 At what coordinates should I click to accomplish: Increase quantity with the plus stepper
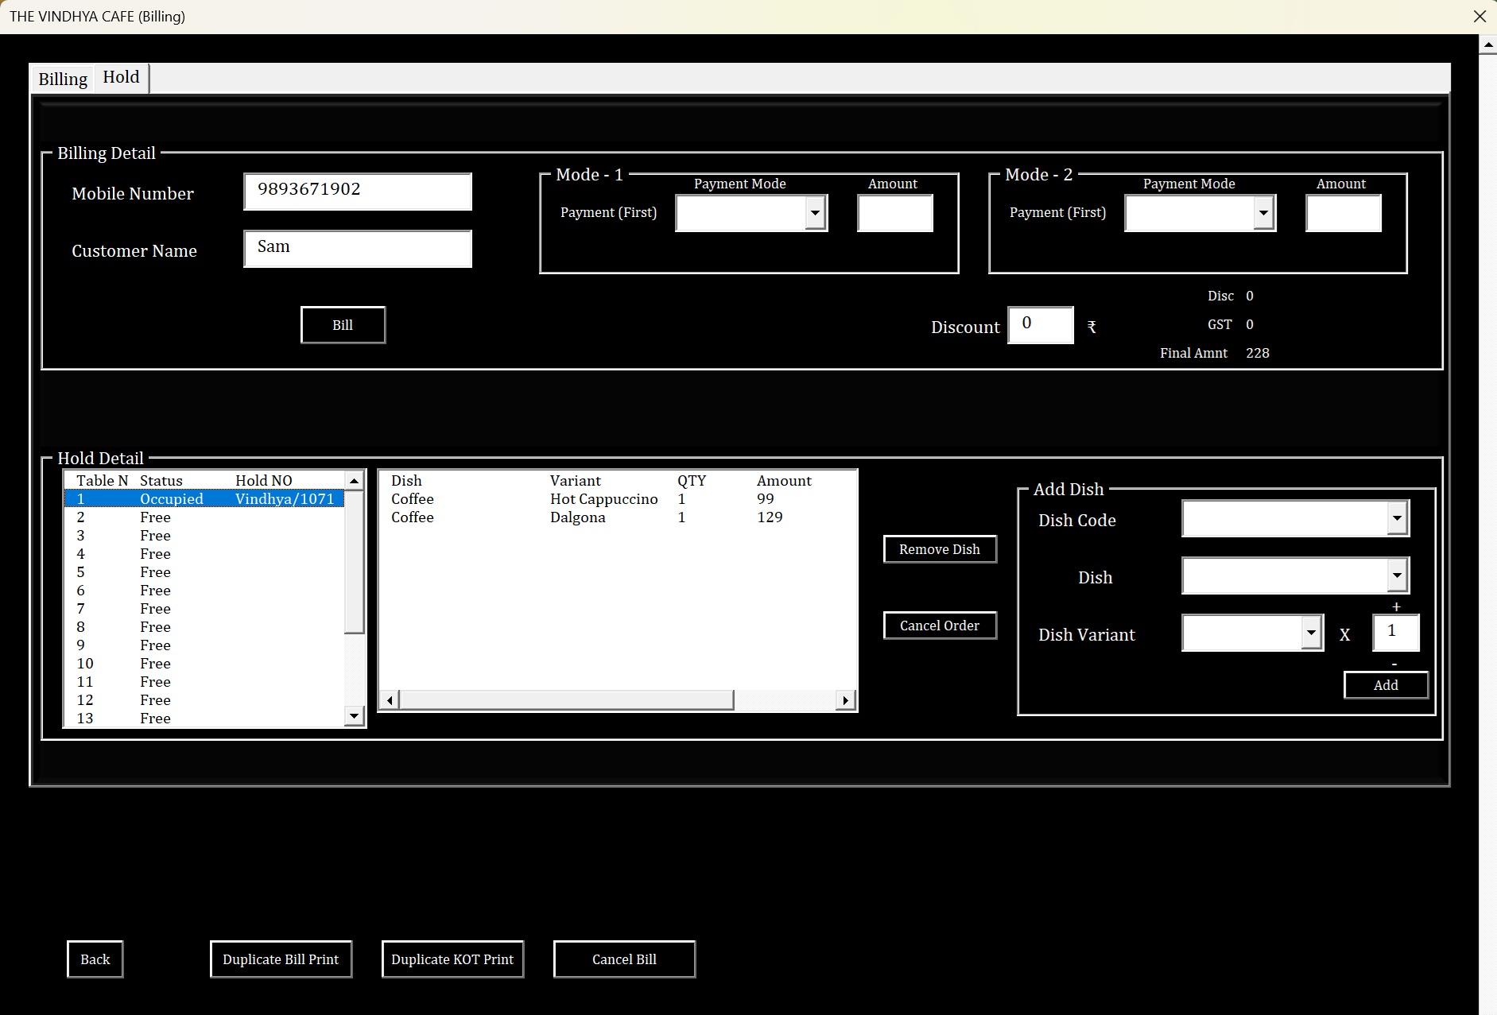(1395, 606)
